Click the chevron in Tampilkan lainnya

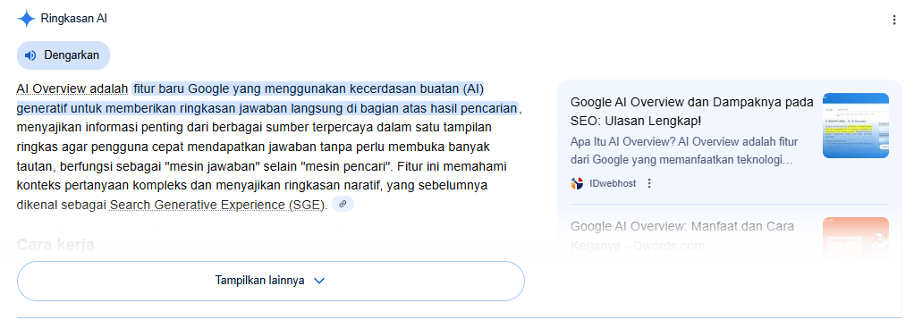coord(319,281)
